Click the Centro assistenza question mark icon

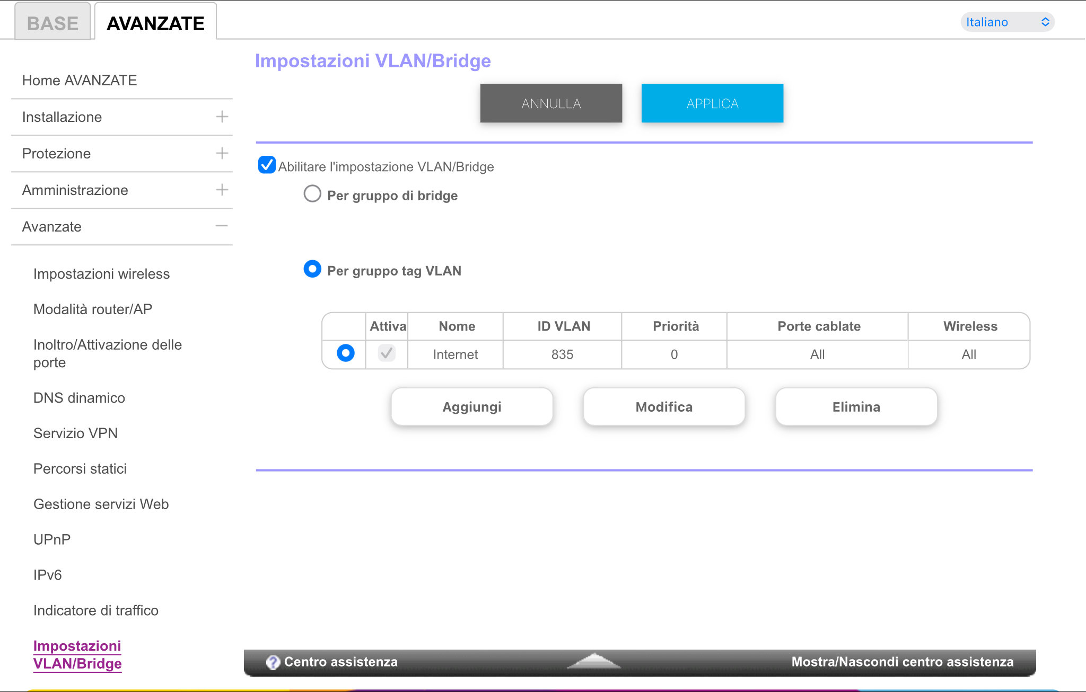[x=273, y=662]
